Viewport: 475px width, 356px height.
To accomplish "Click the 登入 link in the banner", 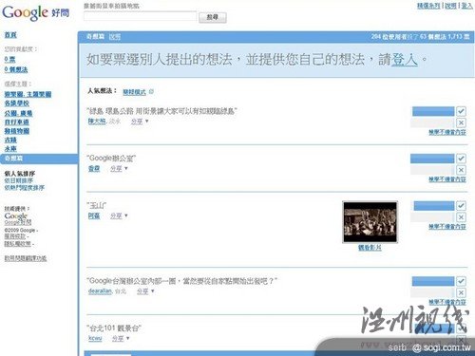I will point(405,60).
